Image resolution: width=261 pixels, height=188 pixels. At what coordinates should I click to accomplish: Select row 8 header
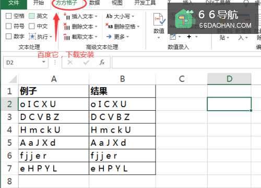(9, 181)
